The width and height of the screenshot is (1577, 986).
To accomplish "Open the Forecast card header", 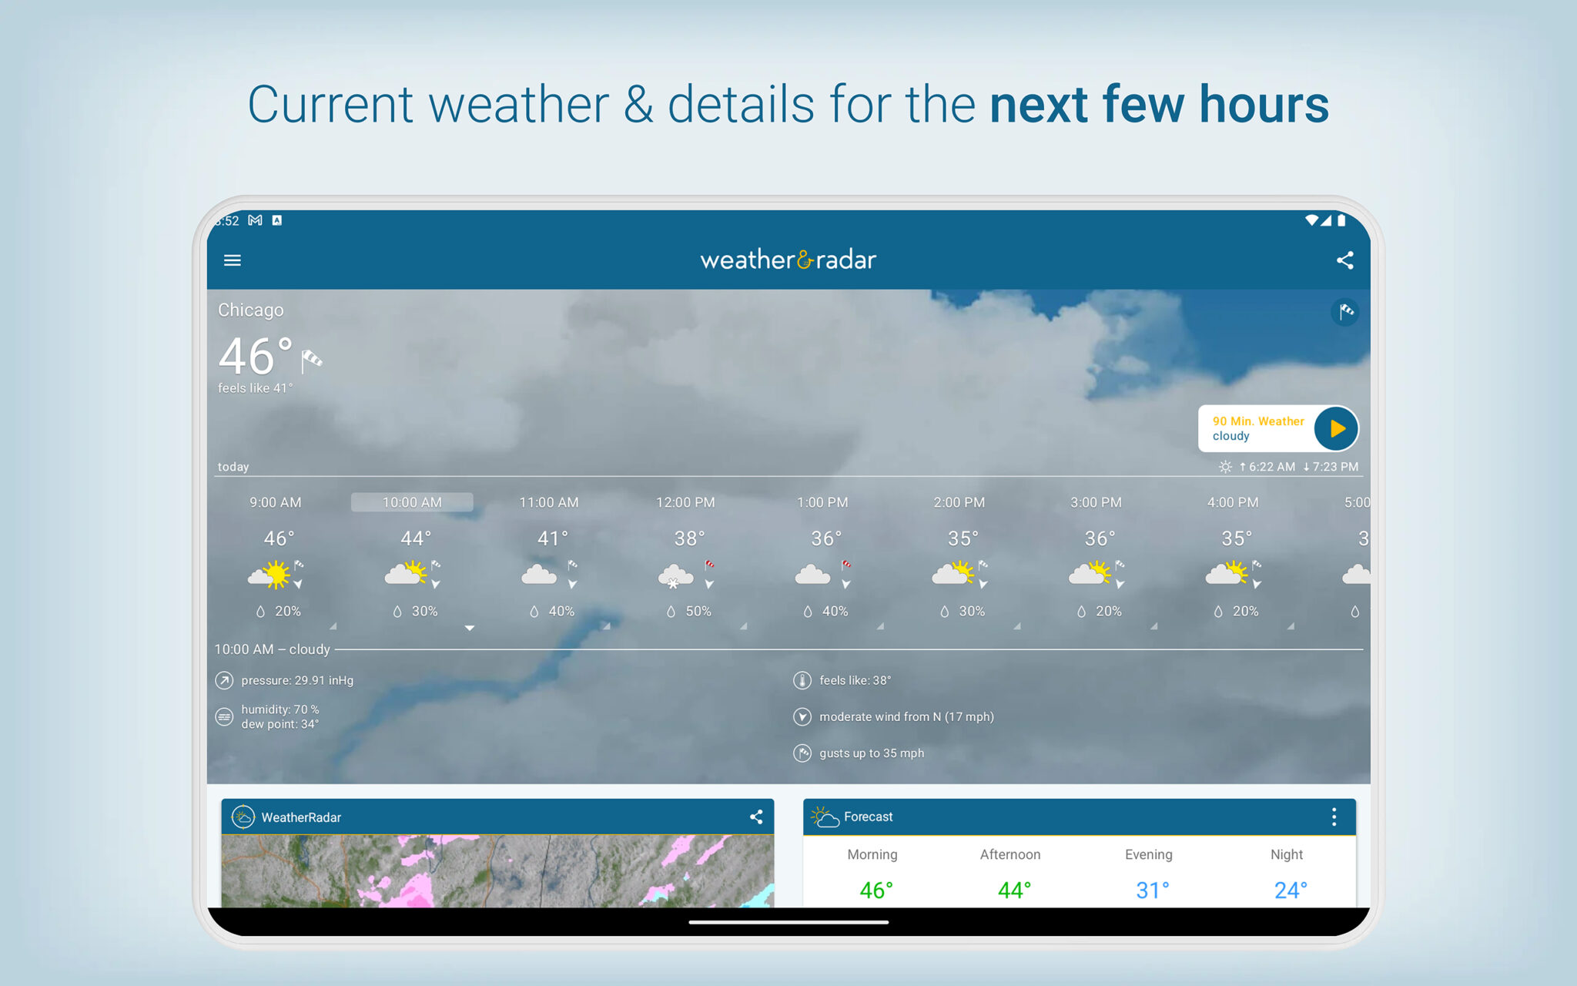I will tap(867, 817).
